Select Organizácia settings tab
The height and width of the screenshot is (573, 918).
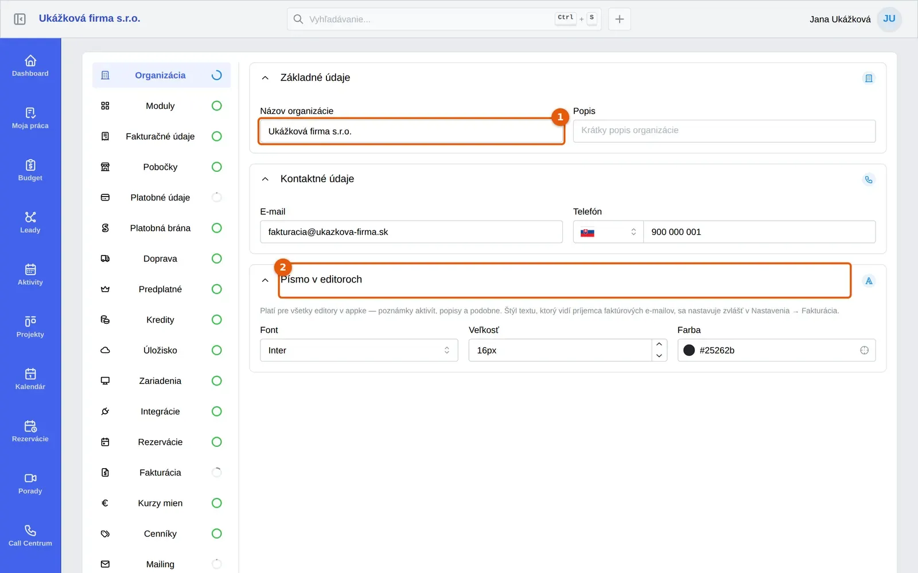(161, 75)
